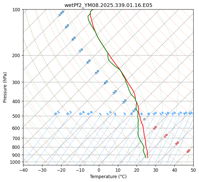Select the red 20 isotherm label
This screenshot has height=182, width=199.
[x=166, y=136]
